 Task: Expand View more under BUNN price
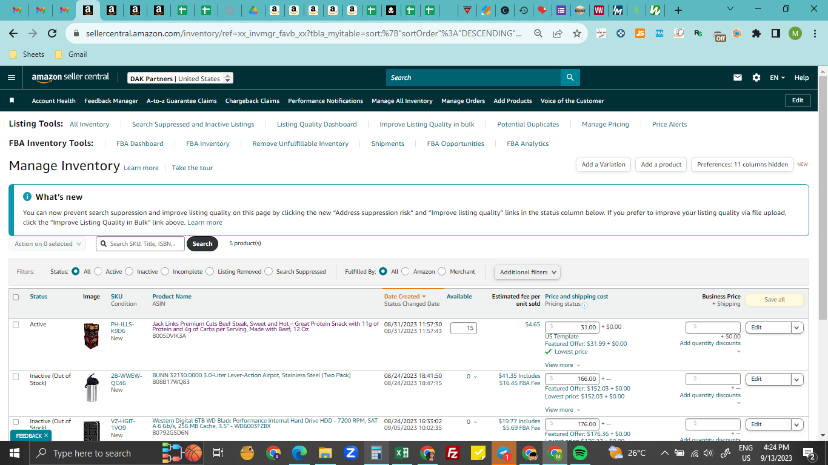point(563,410)
